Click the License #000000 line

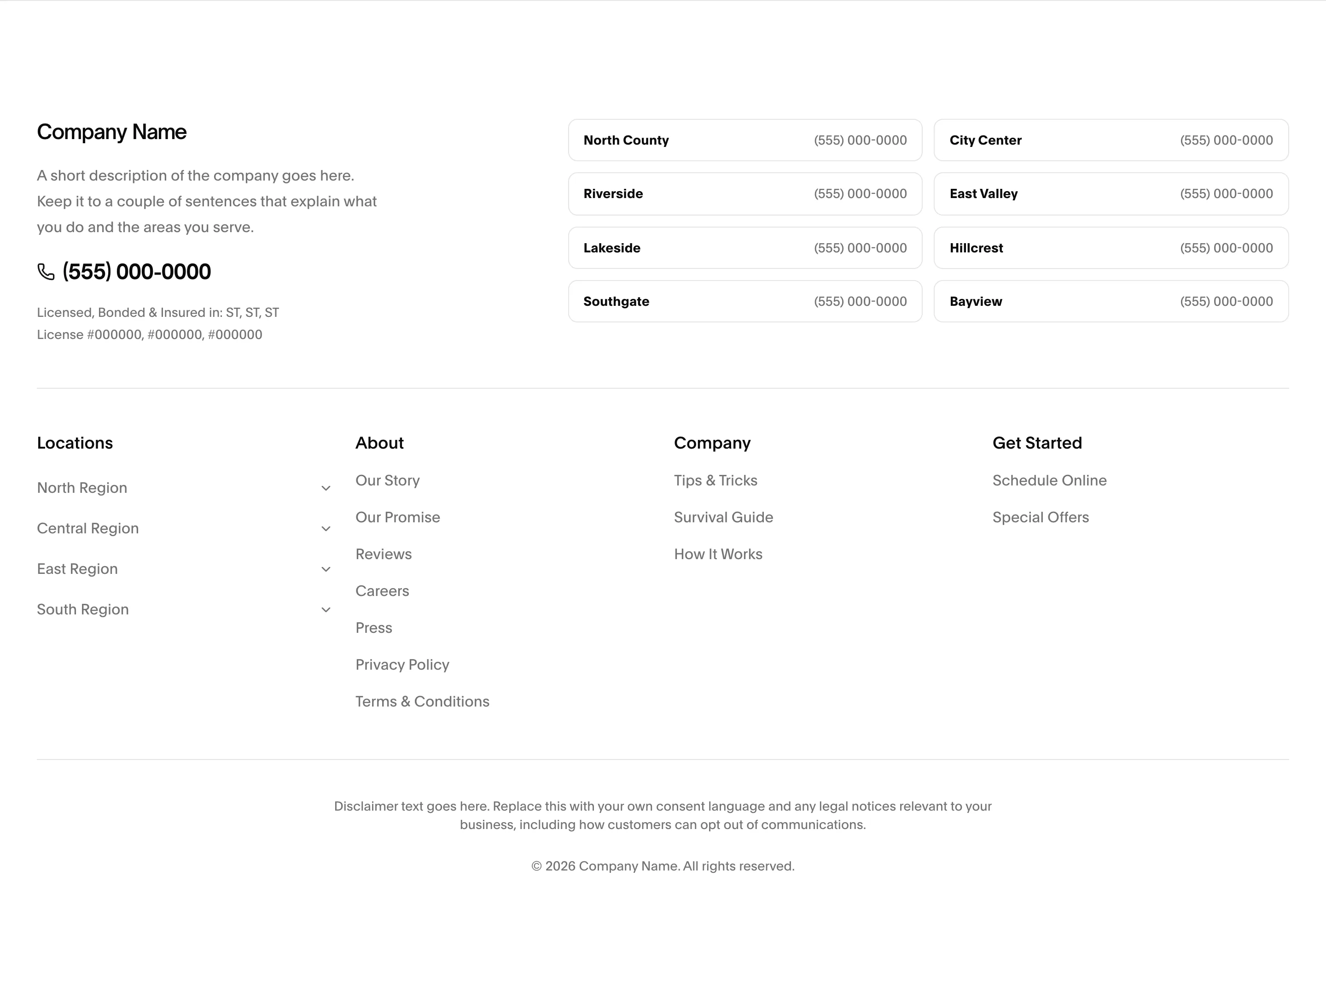[150, 334]
